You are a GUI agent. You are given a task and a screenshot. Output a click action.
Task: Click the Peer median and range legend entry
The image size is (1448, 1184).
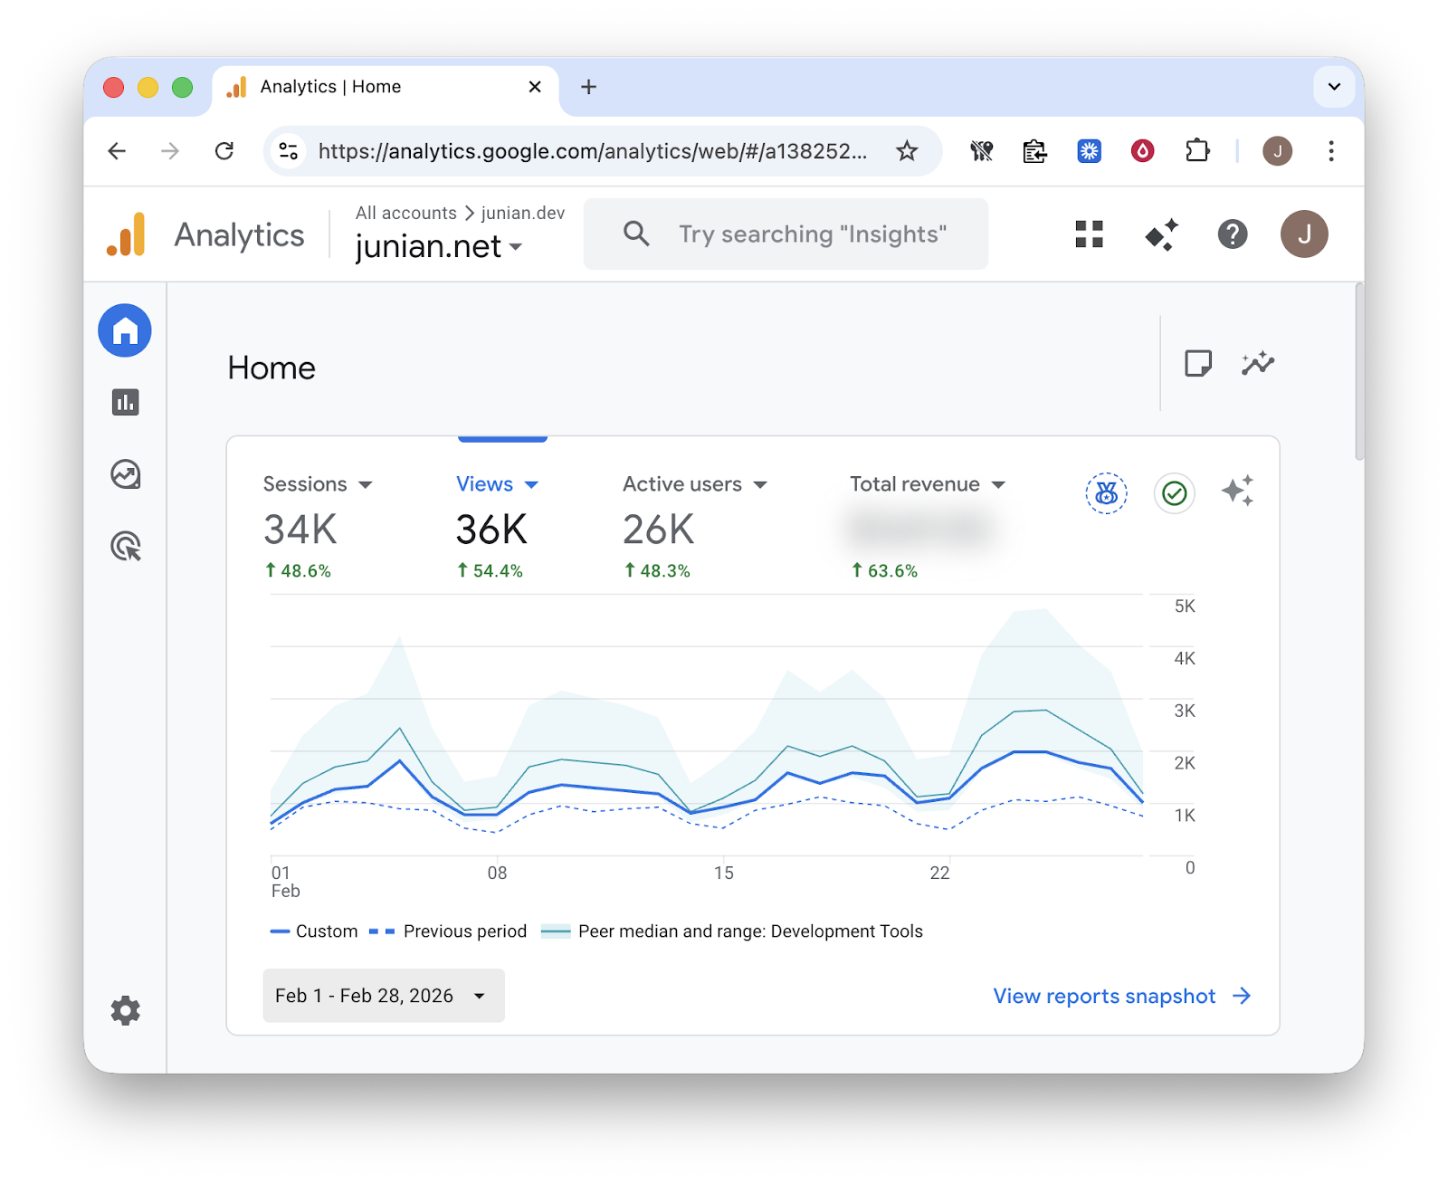click(732, 931)
